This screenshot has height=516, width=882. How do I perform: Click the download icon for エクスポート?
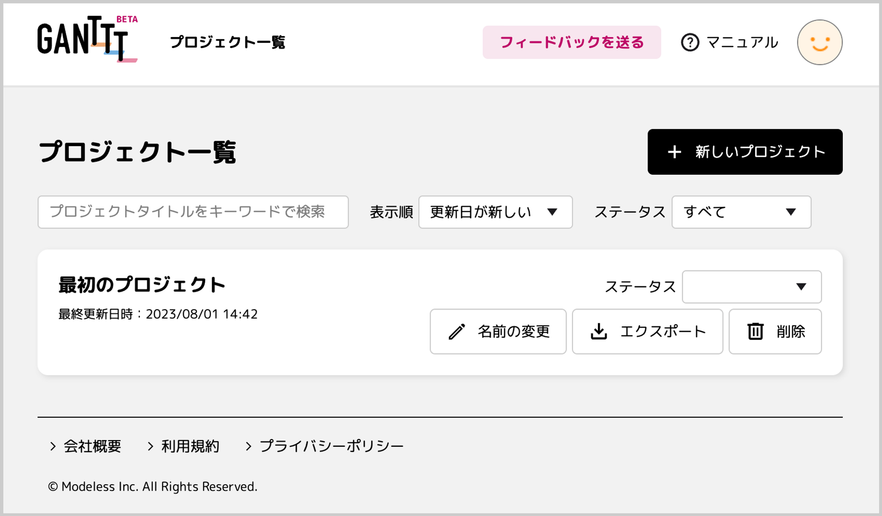pos(598,331)
